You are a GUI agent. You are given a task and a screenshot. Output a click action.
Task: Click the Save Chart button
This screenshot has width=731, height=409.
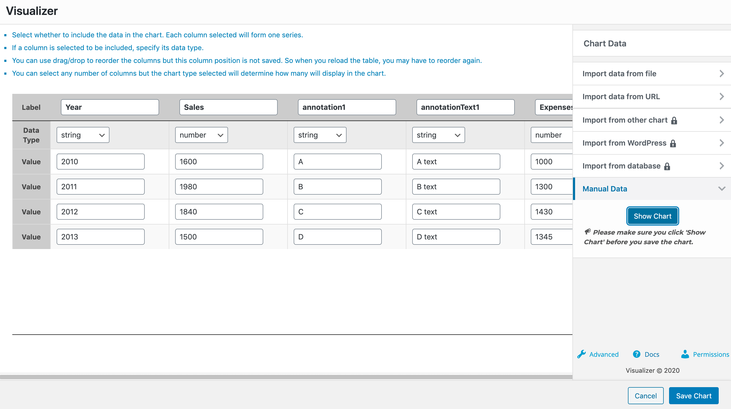694,396
